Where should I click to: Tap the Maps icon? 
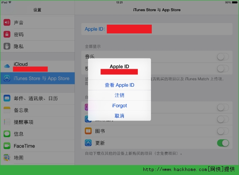[x=7, y=157]
